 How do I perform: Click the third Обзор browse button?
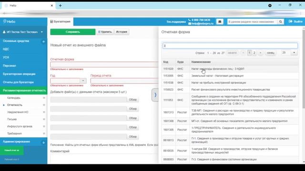[x=133, y=118]
